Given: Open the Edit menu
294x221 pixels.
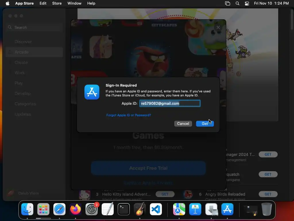Looking at the screenshot, I should [43, 3].
